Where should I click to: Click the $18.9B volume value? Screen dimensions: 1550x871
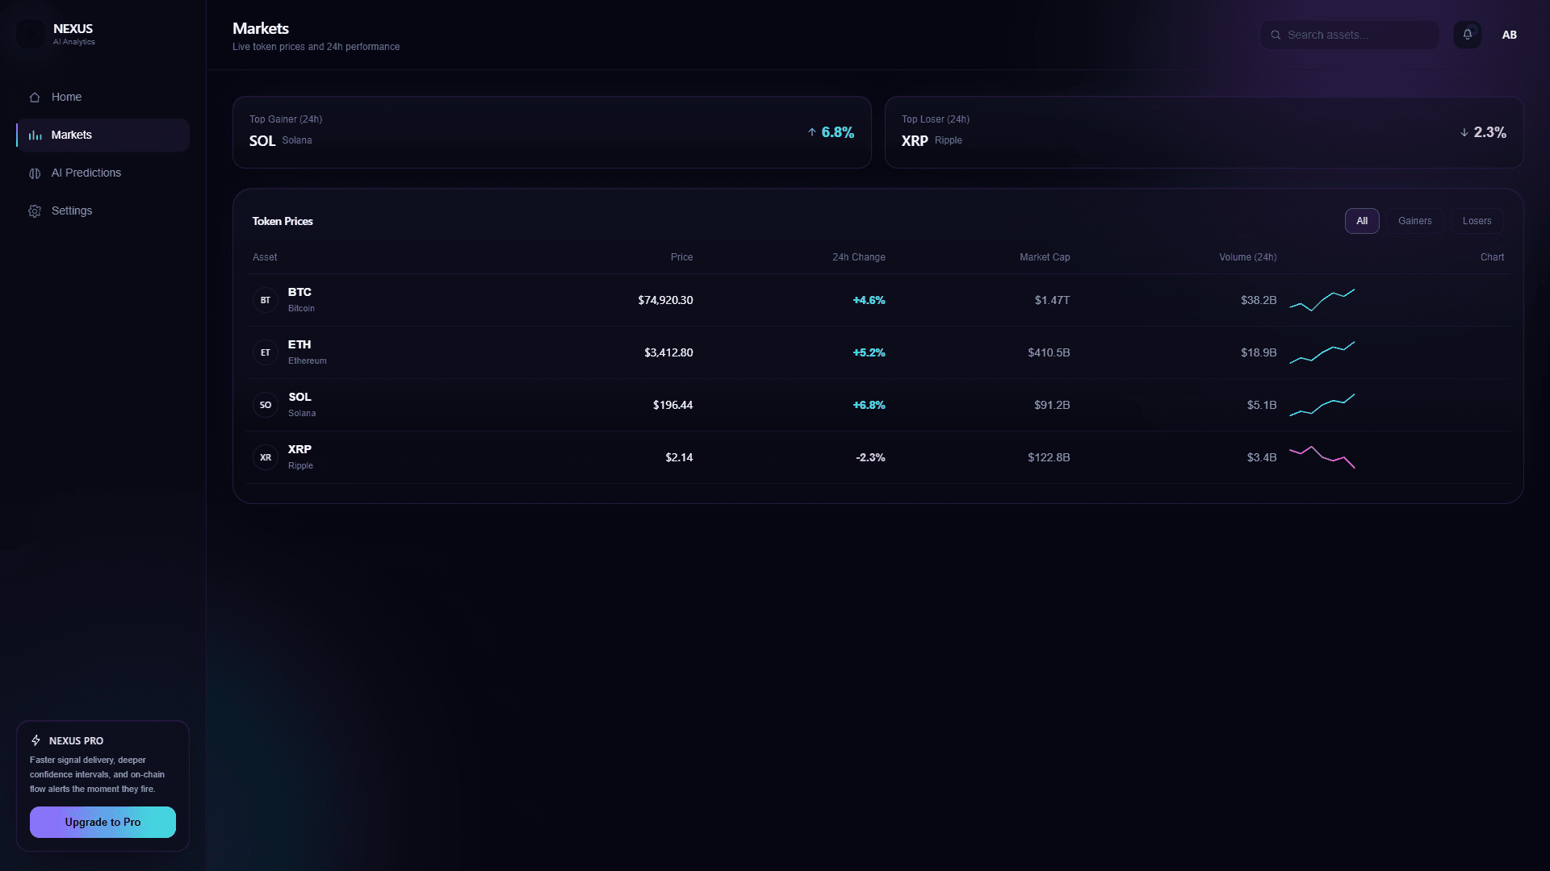(1259, 352)
